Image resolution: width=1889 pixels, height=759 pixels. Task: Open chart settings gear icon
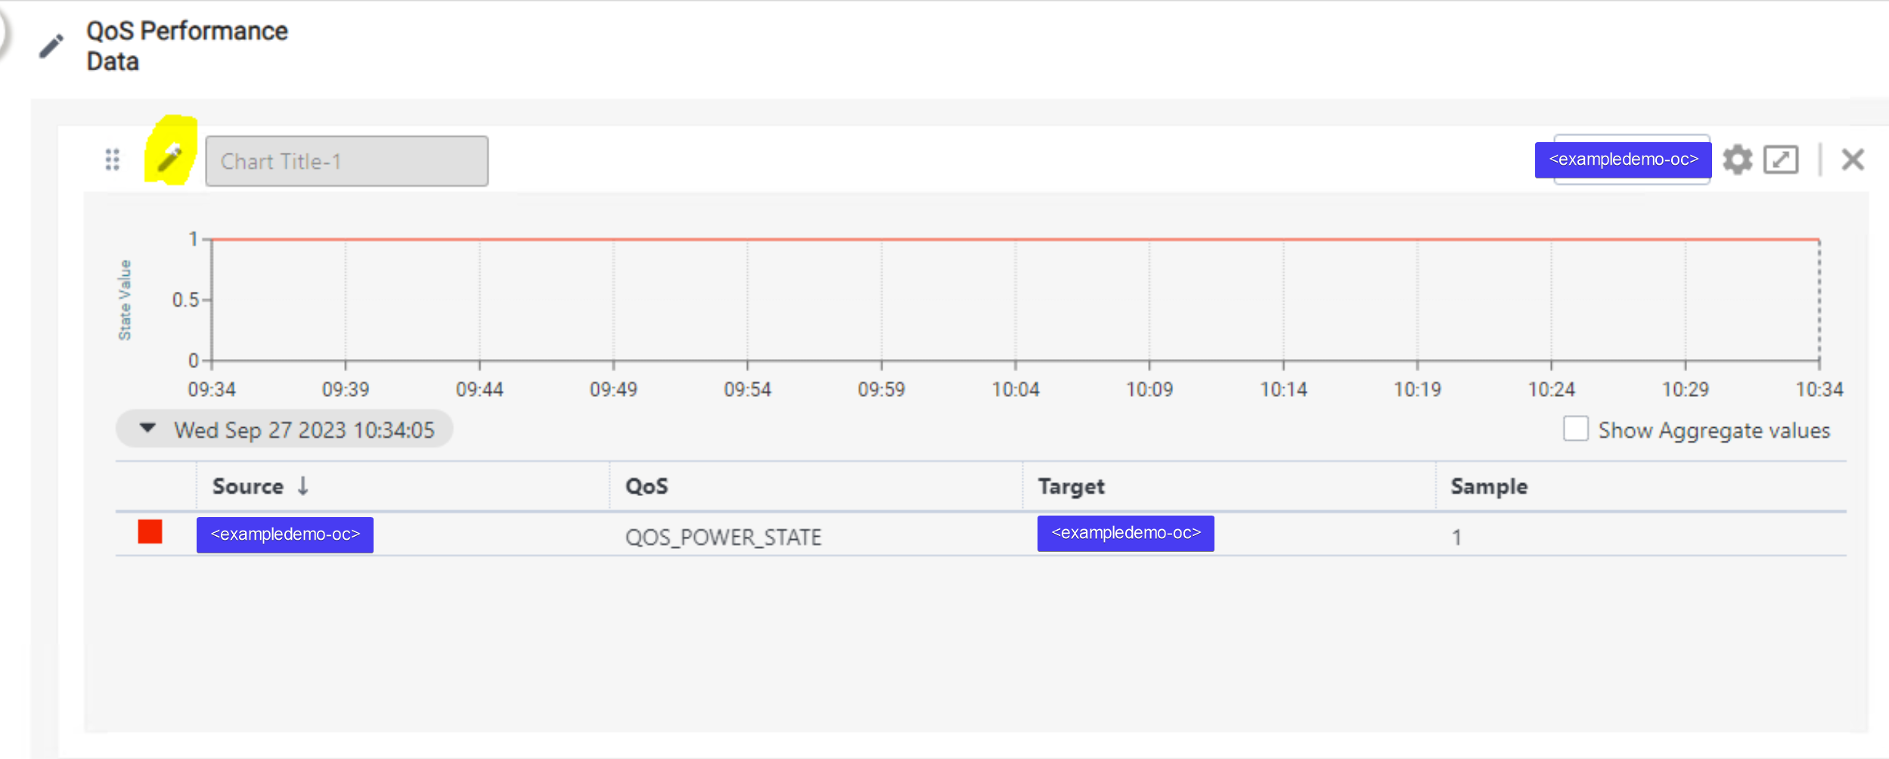click(x=1737, y=160)
